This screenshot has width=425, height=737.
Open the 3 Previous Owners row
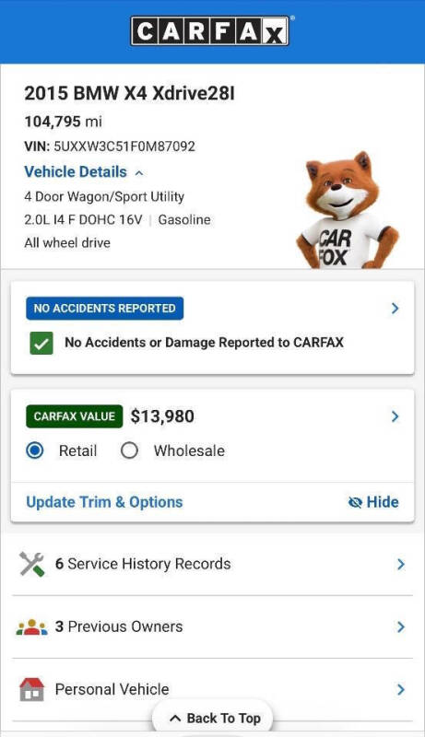pos(212,627)
